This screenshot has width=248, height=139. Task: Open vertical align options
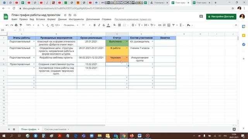click(140, 25)
